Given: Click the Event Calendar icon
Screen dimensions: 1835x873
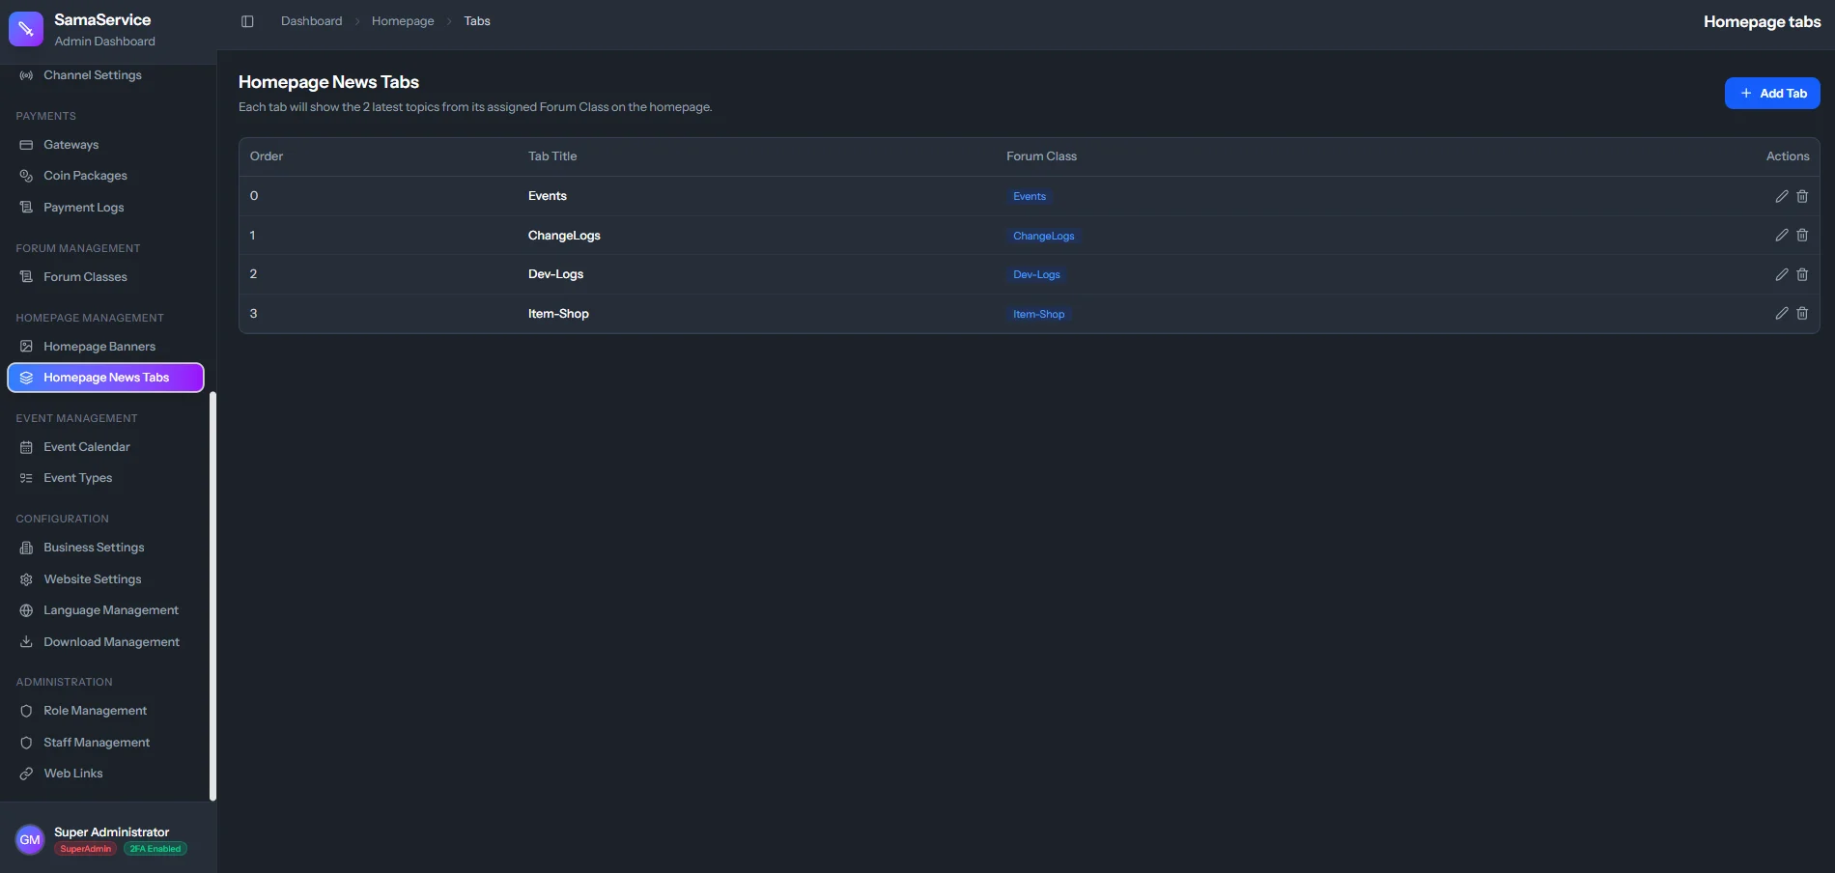Looking at the screenshot, I should point(26,447).
